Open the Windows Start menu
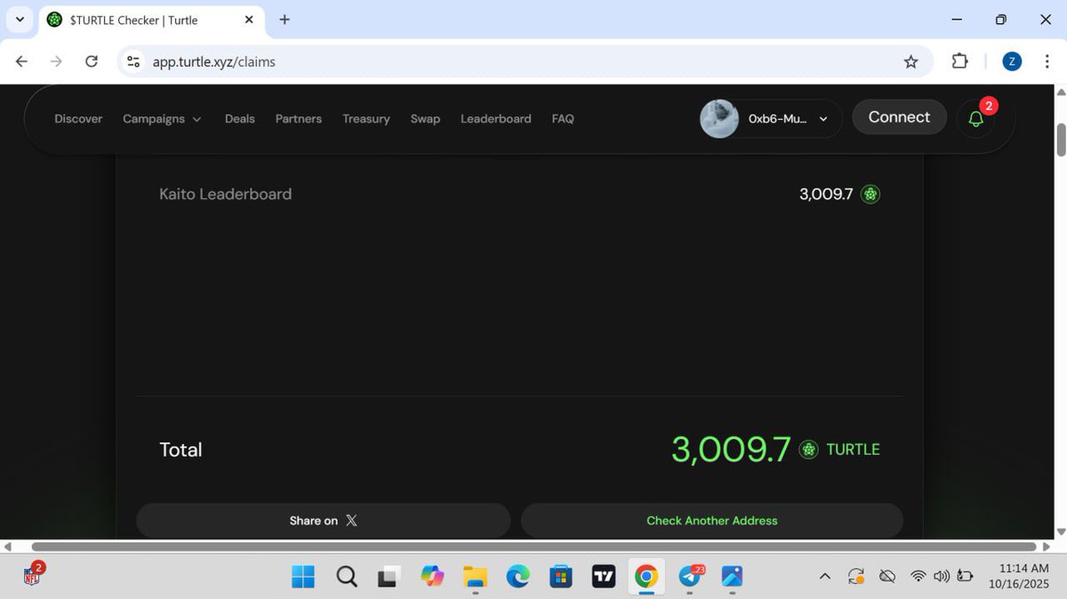The width and height of the screenshot is (1067, 599). 303,577
